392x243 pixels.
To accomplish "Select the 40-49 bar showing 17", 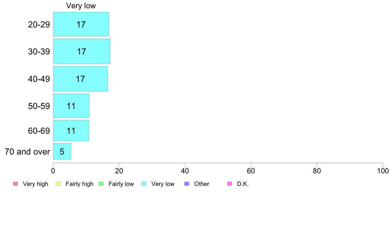I will pyautogui.click(x=81, y=79).
